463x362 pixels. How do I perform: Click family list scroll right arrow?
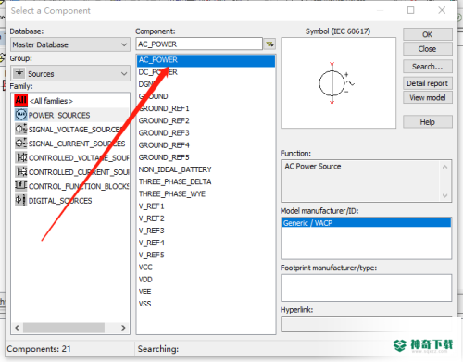click(123, 328)
